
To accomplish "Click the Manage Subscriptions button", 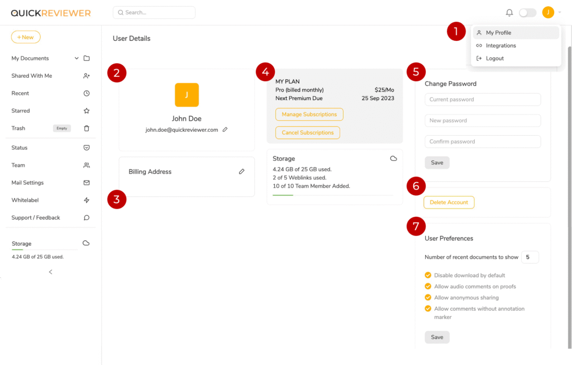I will pos(309,115).
